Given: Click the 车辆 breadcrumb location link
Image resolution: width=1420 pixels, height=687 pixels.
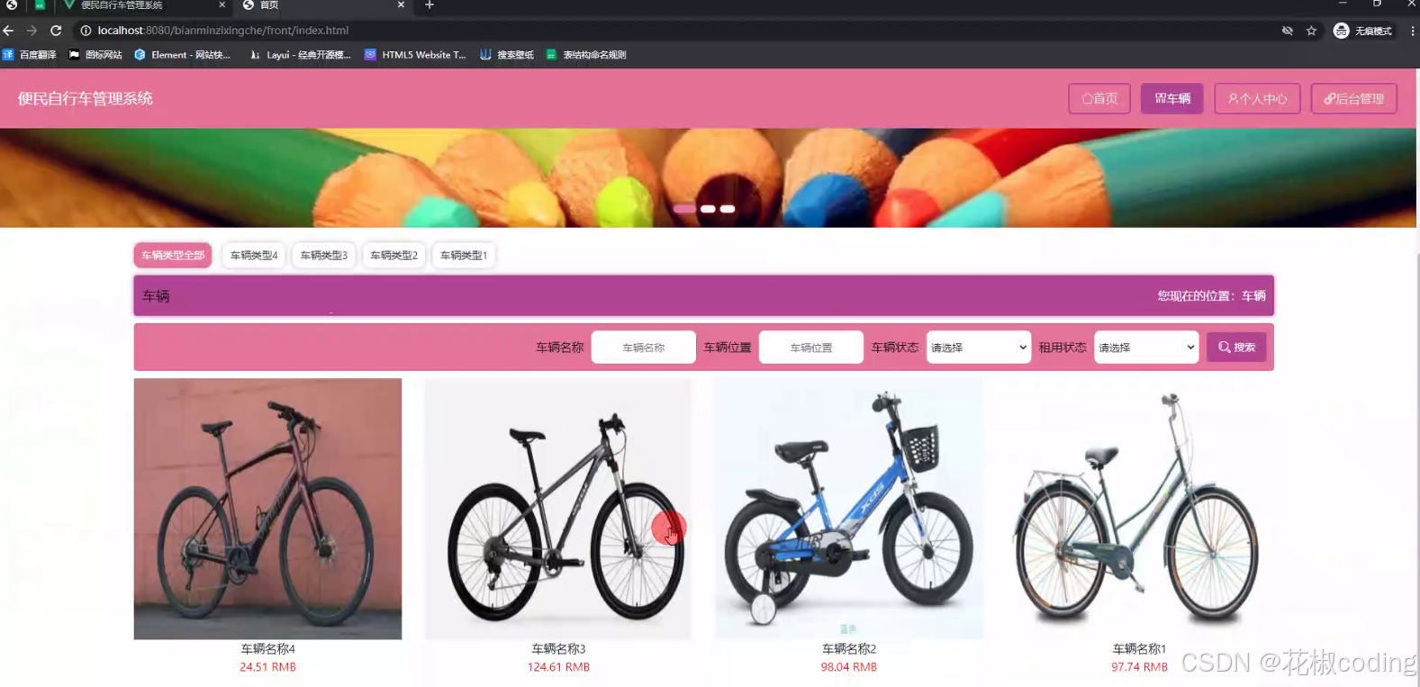Looking at the screenshot, I should 1253,296.
